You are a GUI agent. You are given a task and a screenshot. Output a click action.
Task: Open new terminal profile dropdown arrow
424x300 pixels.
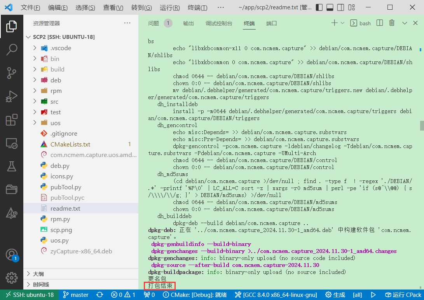coord(342,23)
